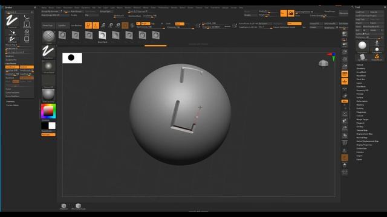Collapse the Lazy Mouse section
This screenshot has width=387, height=217.
pos(11,63)
